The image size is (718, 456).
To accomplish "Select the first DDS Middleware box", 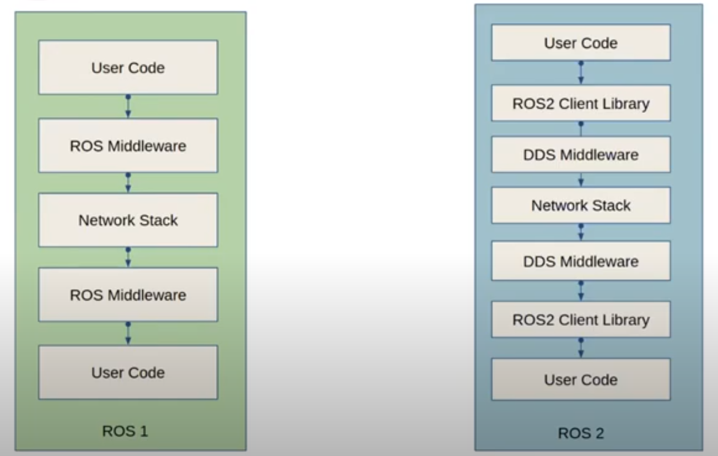I will (x=580, y=154).
